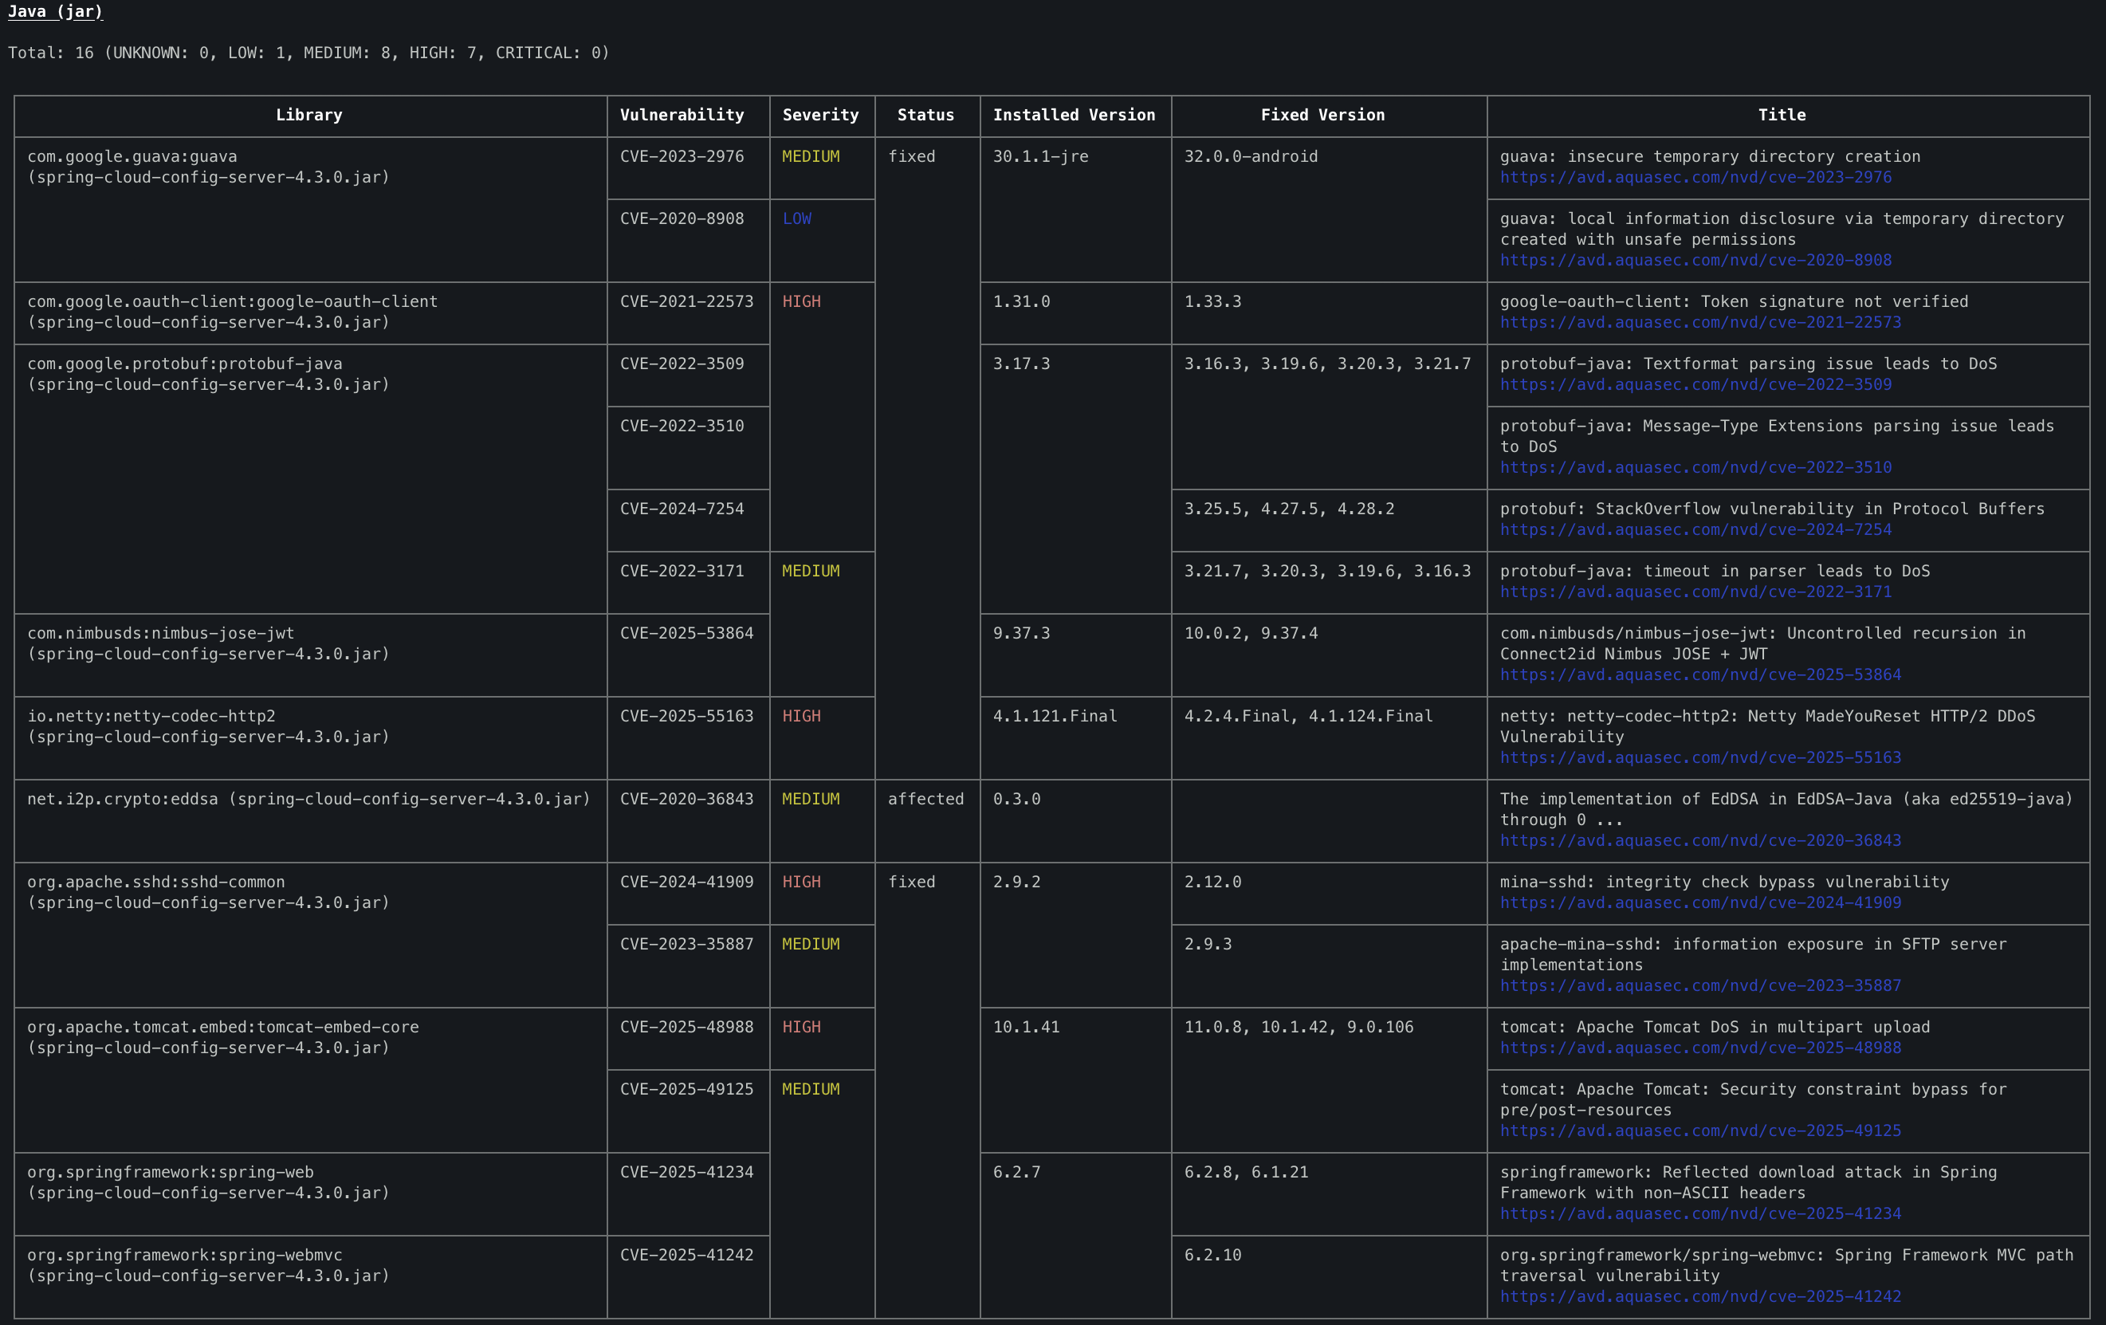Click fixed version 11.0.8, 10.1.42, 9.0.106
Viewport: 2106px width, 1325px height.
1299,1028
